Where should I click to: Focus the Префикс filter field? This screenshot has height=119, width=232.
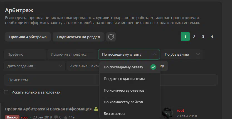point(24,54)
